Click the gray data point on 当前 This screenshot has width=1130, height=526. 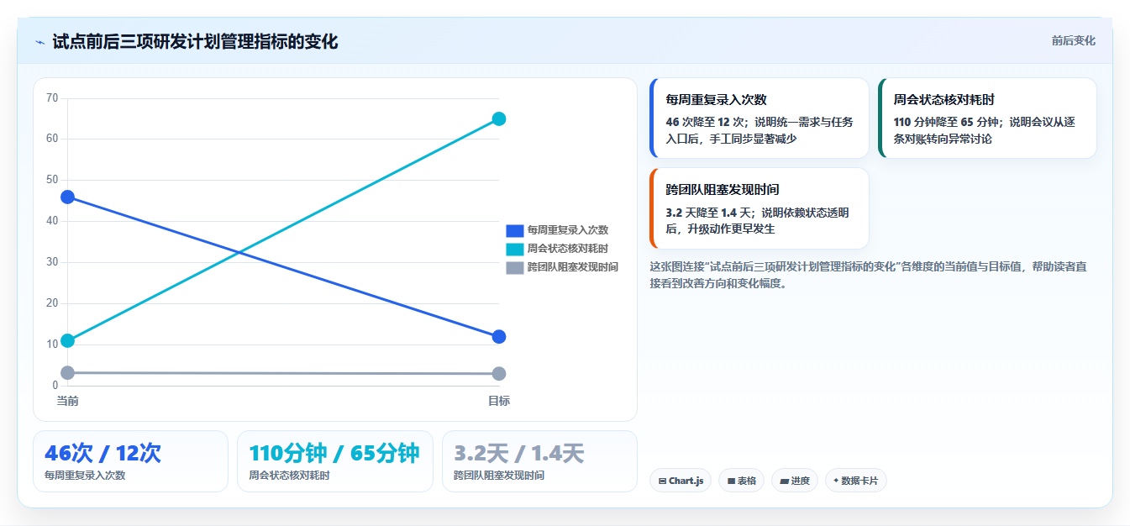pyautogui.click(x=68, y=372)
